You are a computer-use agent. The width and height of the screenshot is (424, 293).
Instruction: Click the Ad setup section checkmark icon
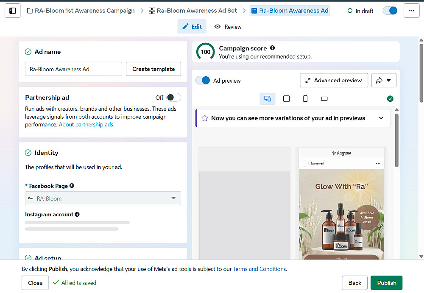[28, 257]
